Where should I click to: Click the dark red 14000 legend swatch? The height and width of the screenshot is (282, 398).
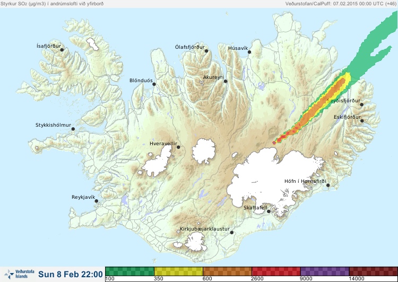[374, 271]
